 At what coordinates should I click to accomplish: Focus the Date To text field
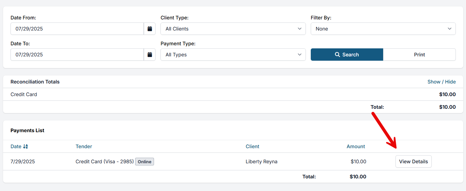click(77, 55)
